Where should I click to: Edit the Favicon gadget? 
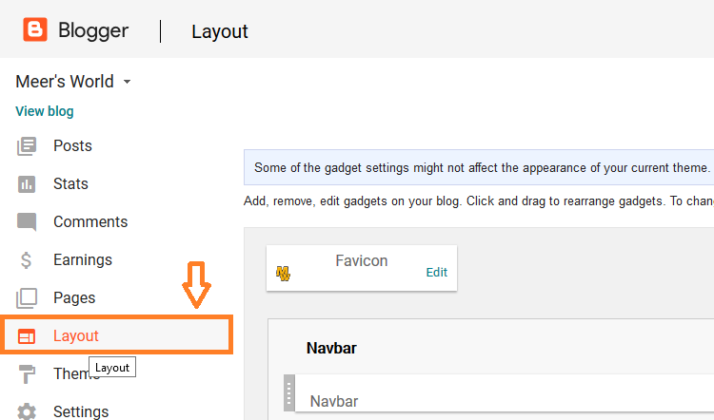click(437, 273)
